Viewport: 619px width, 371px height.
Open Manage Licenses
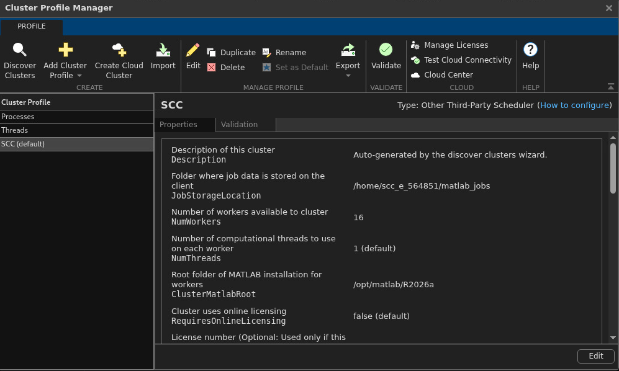click(x=450, y=45)
